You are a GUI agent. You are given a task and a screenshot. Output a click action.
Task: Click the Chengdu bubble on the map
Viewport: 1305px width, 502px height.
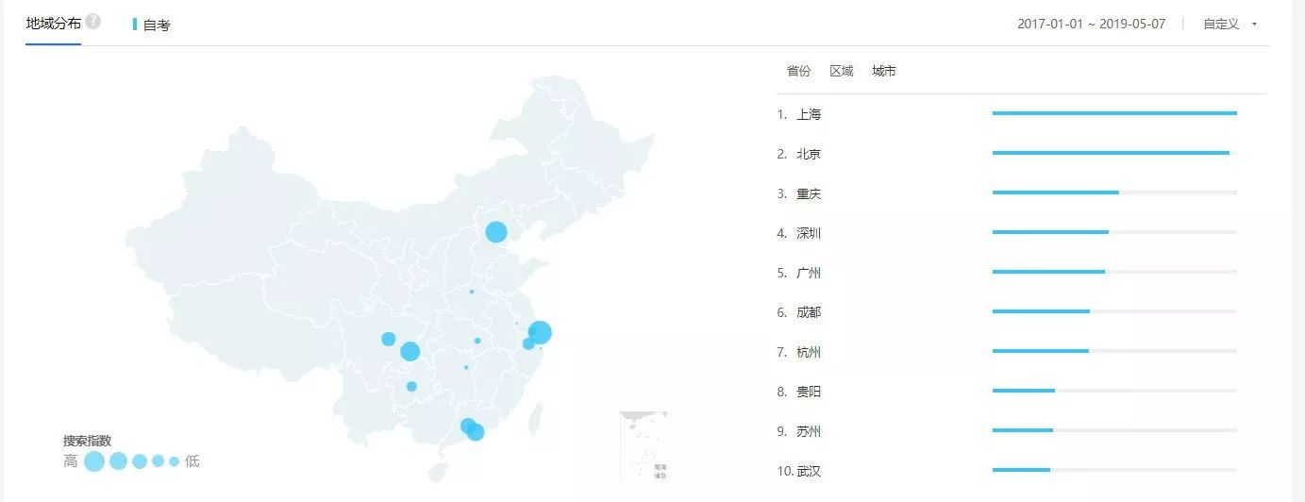coord(388,339)
